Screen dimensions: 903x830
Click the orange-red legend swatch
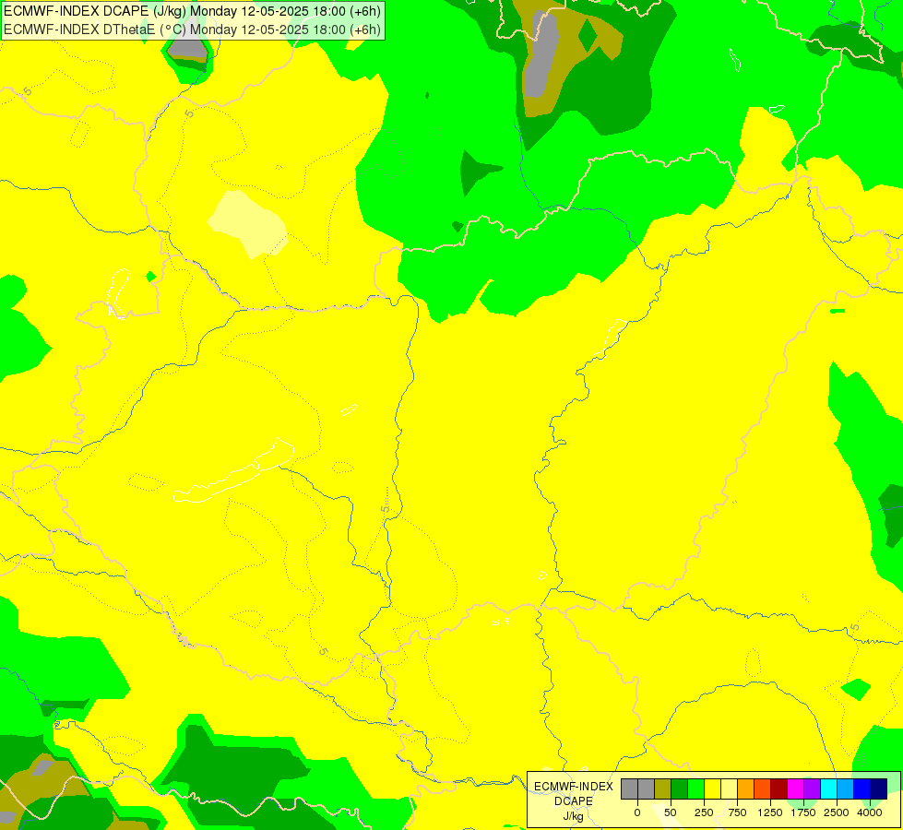[763, 788]
